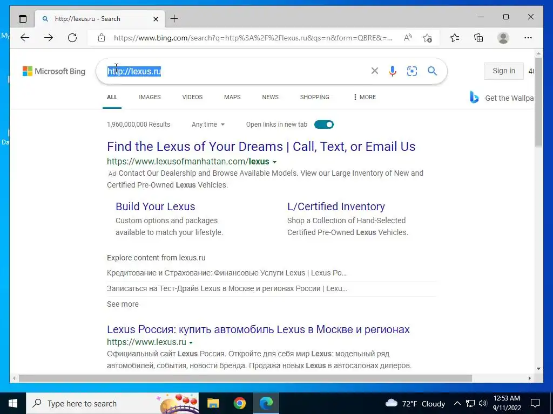Open Edge Settings and more menu
The width and height of the screenshot is (553, 414).
pyautogui.click(x=528, y=38)
